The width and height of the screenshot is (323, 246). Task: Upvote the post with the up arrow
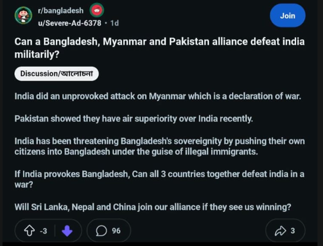[x=29, y=231]
